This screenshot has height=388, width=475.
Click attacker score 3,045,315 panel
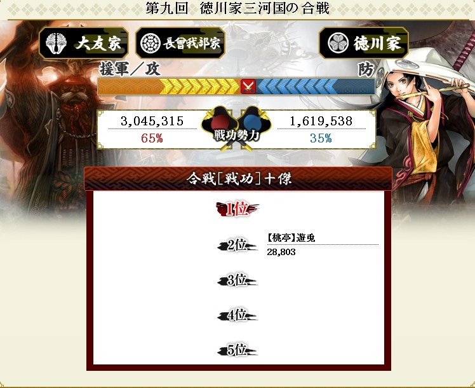152,129
